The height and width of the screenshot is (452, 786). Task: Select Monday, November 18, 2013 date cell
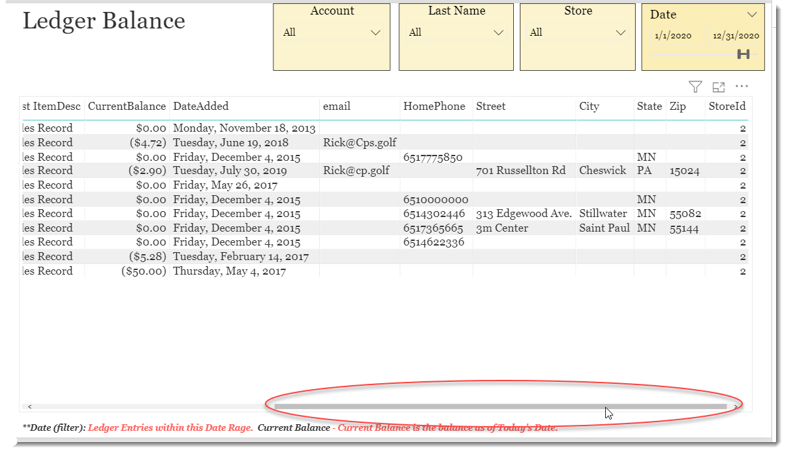pyautogui.click(x=244, y=129)
